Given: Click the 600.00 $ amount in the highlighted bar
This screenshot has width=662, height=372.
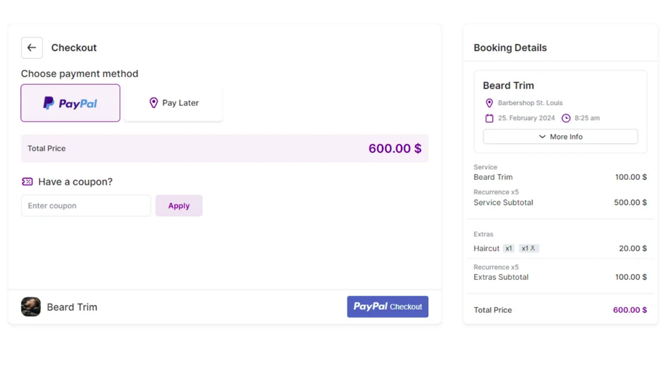Looking at the screenshot, I should [394, 149].
